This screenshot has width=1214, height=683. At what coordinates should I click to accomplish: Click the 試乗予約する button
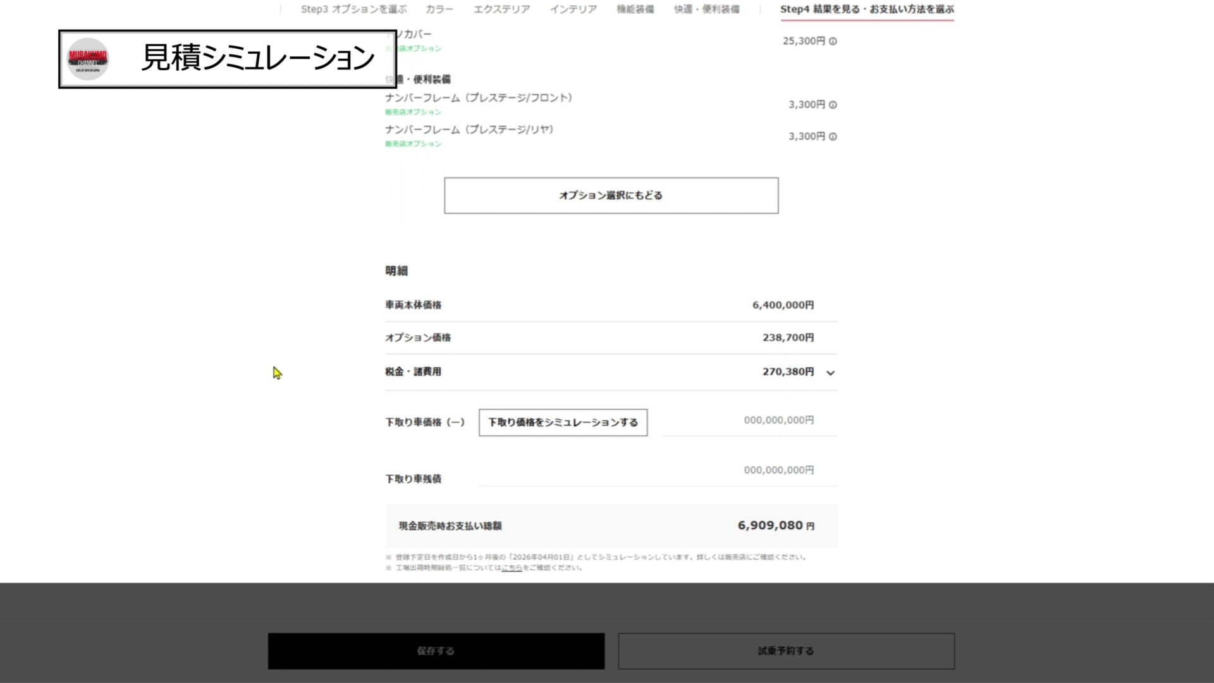pyautogui.click(x=786, y=651)
